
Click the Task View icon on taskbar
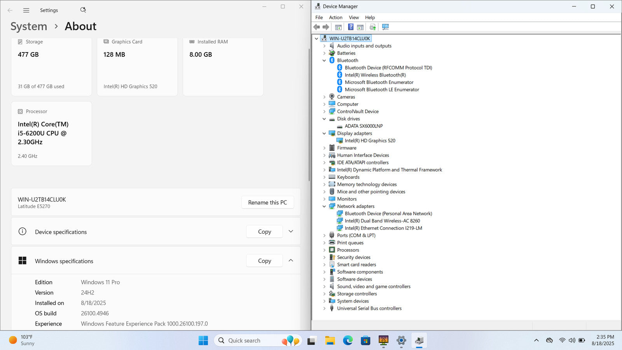311,341
